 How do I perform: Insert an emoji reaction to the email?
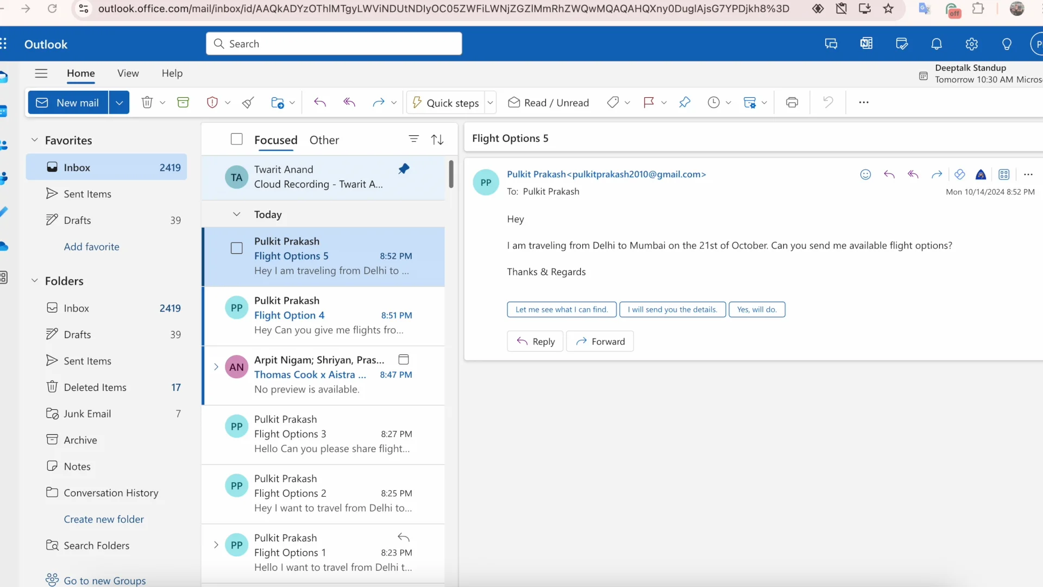(865, 174)
